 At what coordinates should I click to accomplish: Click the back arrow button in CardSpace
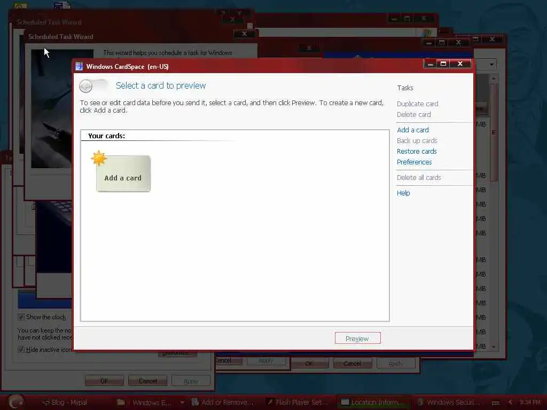(x=86, y=86)
